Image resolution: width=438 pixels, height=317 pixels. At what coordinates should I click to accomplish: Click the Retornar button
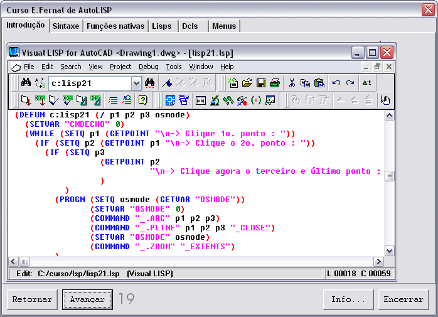point(32,299)
